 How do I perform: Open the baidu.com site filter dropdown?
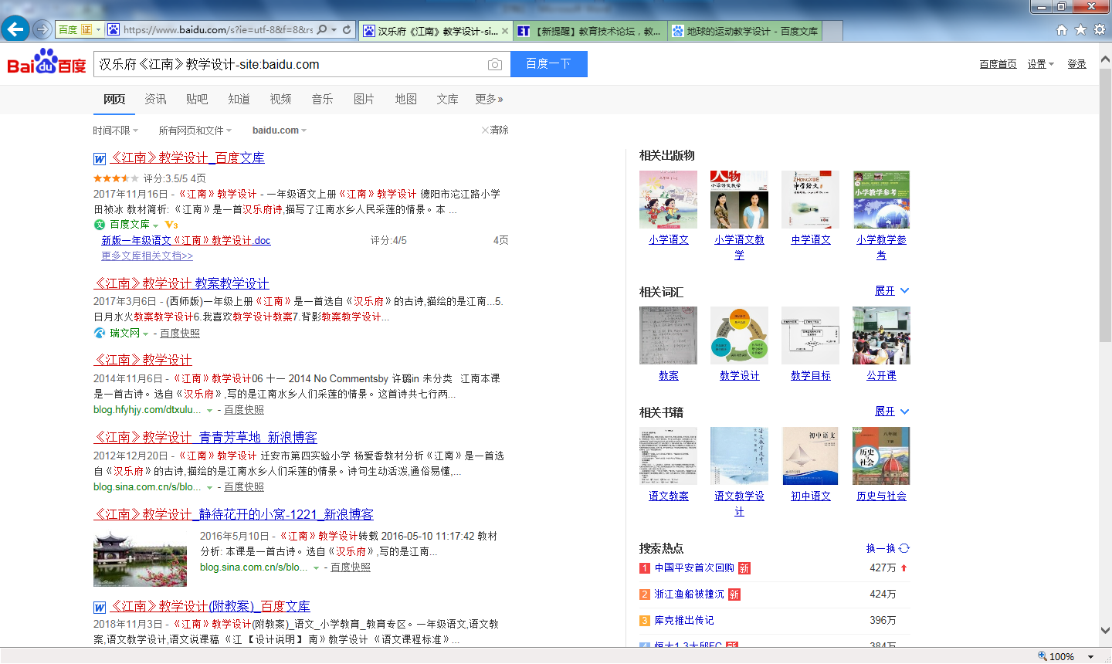coord(280,130)
